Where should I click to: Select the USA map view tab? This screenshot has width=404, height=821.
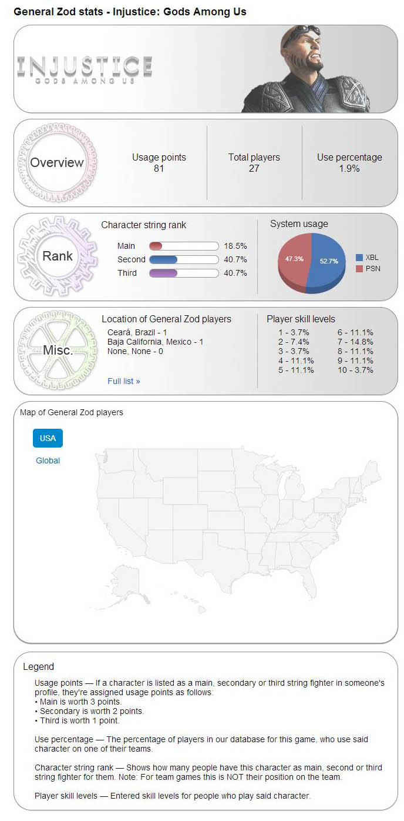[48, 438]
